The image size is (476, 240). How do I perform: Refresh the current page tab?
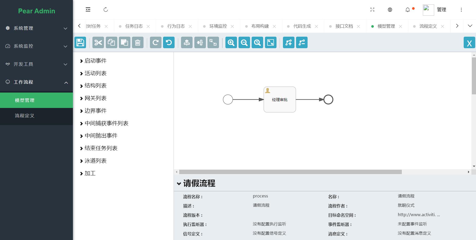click(x=106, y=10)
